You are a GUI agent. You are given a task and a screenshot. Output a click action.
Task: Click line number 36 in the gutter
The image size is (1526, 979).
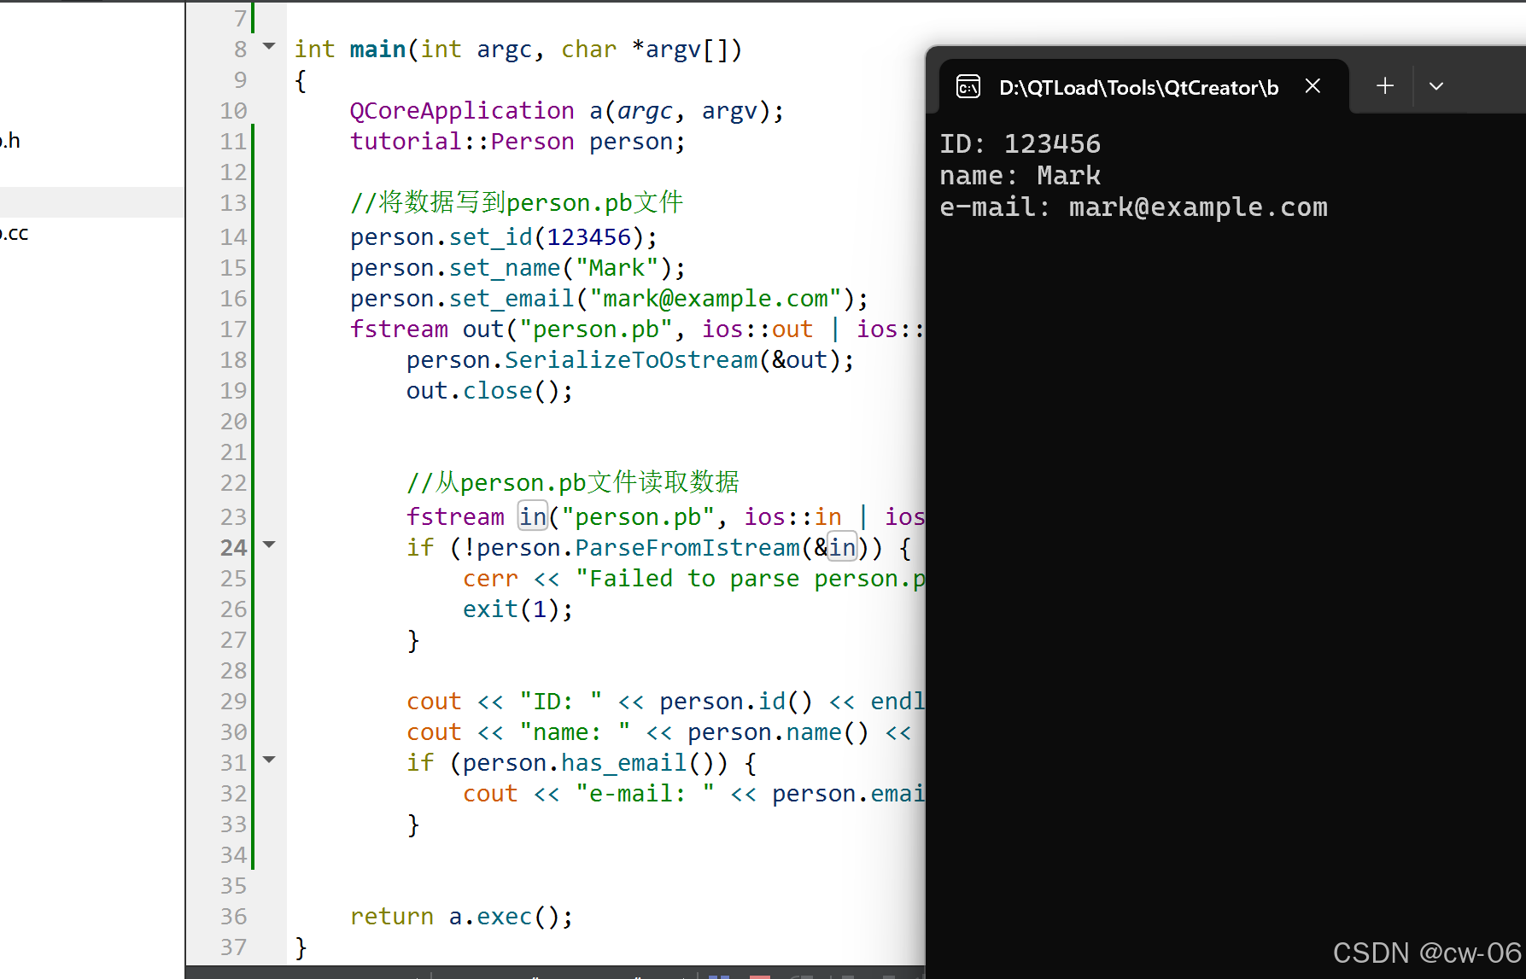point(233,917)
